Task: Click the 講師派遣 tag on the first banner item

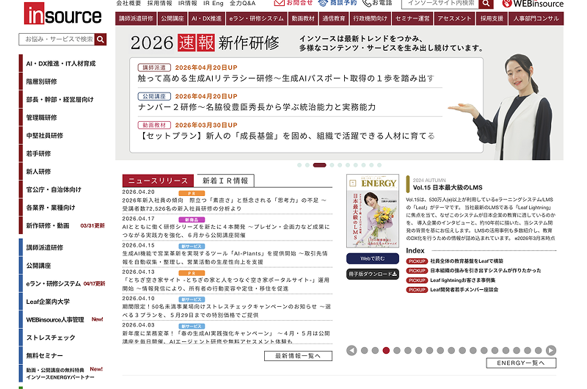Action: point(154,68)
